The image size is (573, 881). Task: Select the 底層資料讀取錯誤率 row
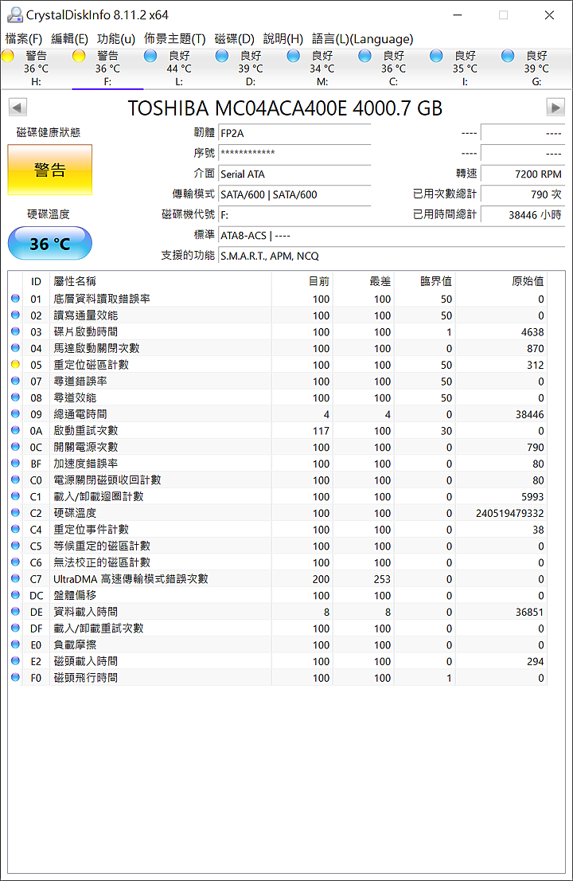[x=279, y=299]
